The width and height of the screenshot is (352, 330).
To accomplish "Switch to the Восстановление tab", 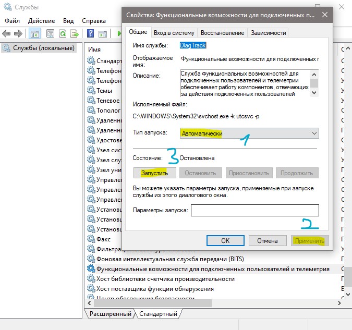I will click(222, 33).
